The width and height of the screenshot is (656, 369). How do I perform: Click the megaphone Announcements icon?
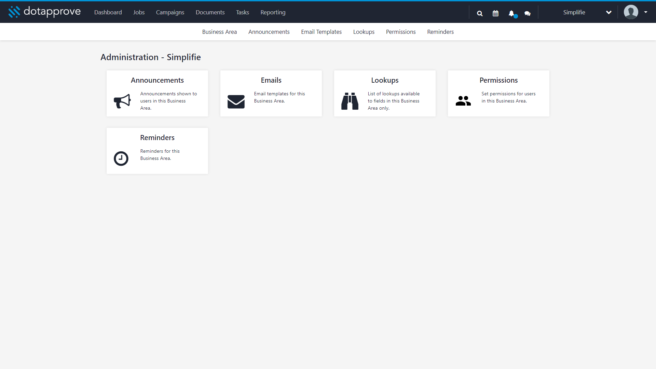tap(122, 101)
